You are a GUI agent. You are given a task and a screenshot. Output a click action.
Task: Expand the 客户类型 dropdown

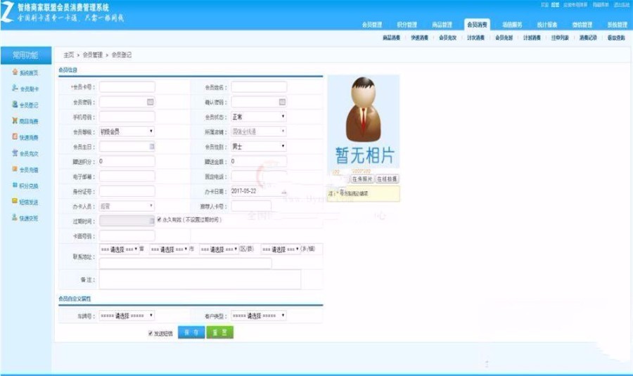point(259,316)
